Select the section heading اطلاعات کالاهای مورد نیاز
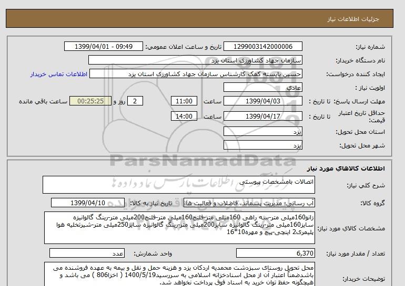Image resolution: width=405 pixels, height=286 pixels. (346, 168)
